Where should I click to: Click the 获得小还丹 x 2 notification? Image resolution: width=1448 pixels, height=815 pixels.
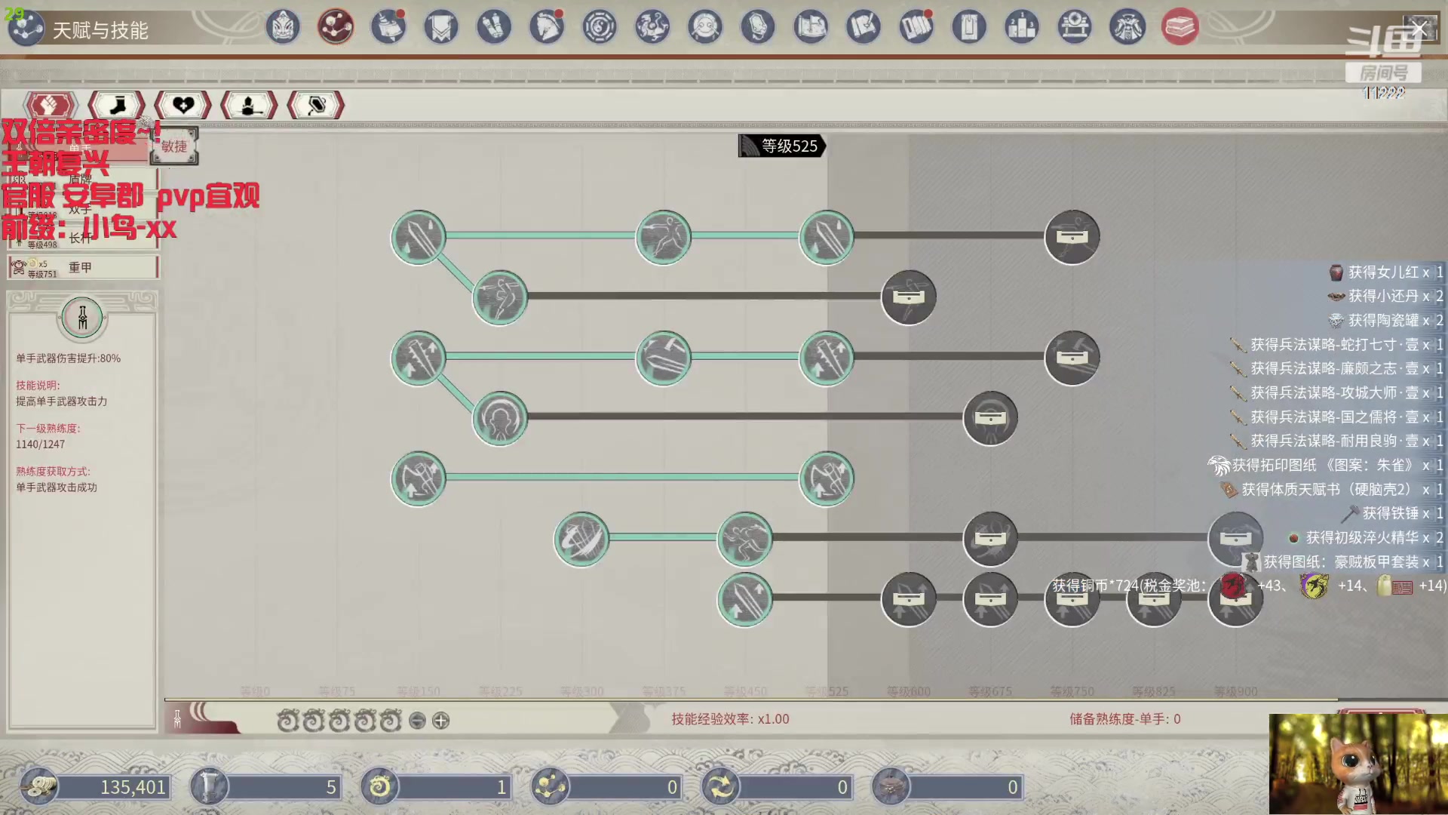click(1386, 297)
